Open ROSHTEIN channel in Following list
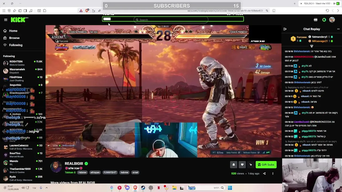Image resolution: width=342 pixels, height=192 pixels. point(23,63)
